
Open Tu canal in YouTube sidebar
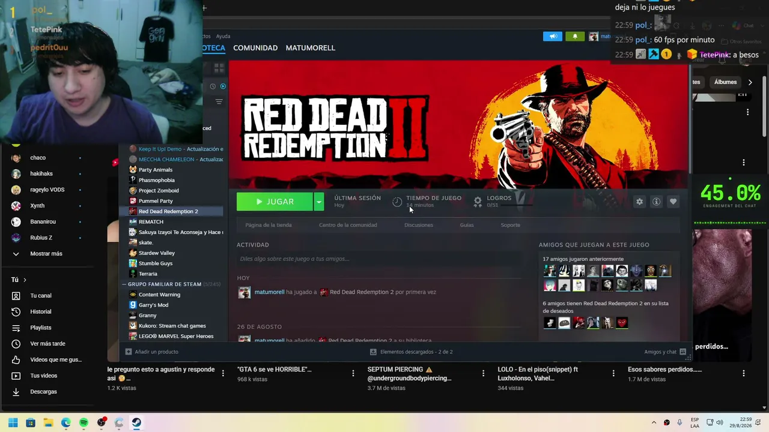click(x=41, y=296)
